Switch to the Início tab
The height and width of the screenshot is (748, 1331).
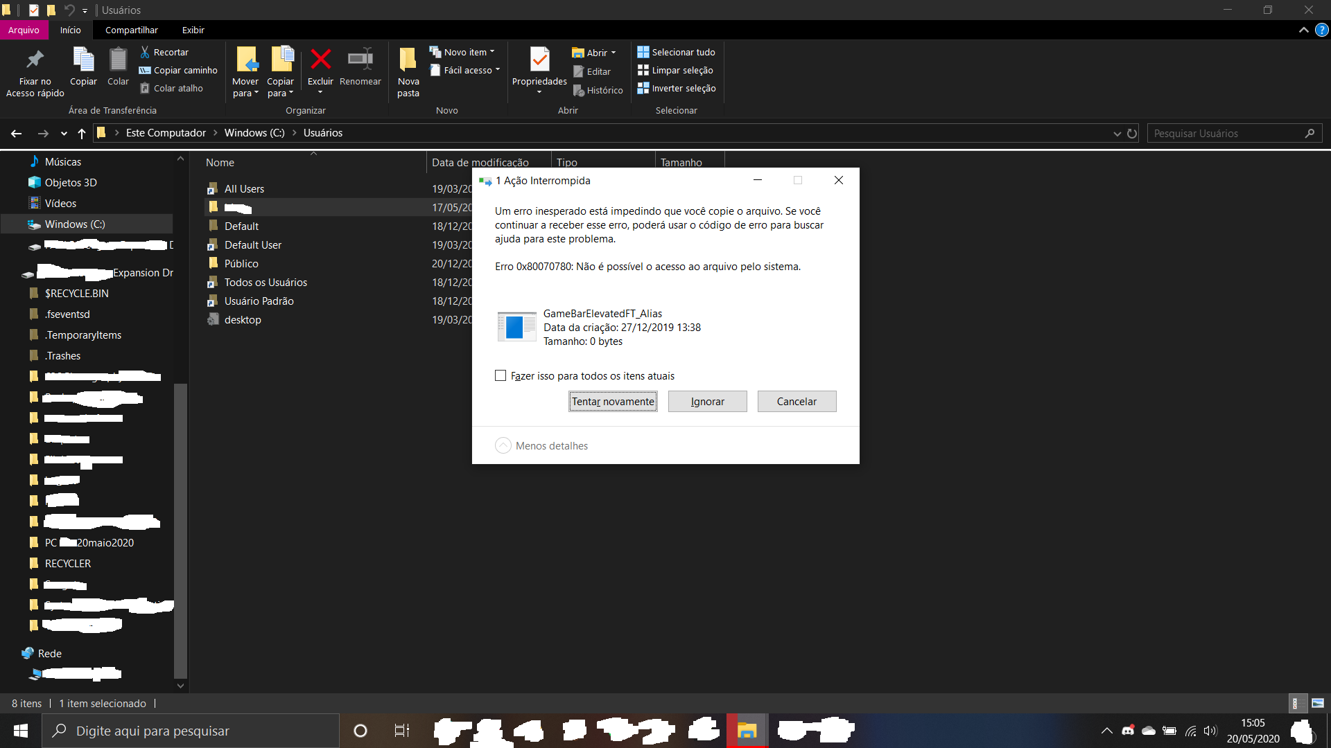point(70,30)
